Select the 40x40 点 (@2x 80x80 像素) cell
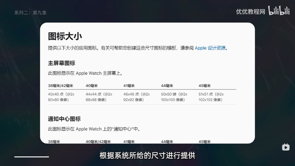 (61, 97)
